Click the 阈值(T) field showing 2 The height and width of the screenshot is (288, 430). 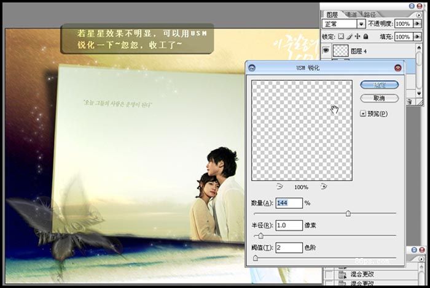pyautogui.click(x=289, y=248)
